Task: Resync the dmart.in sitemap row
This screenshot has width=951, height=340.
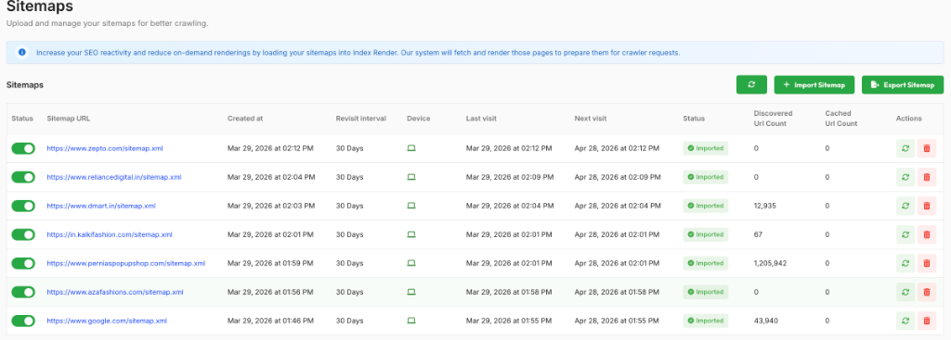Action: (x=905, y=206)
